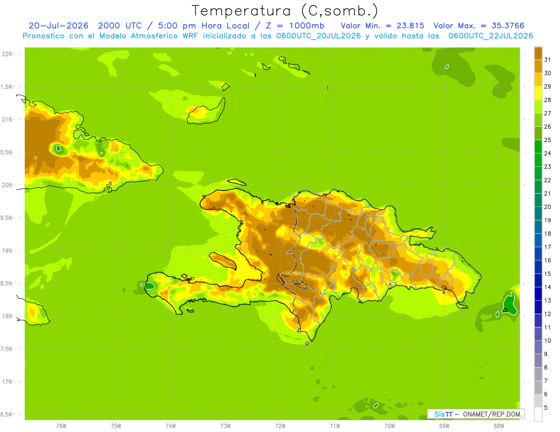Click the '20N' latitude label
The width and height of the screenshot is (560, 432).
pyautogui.click(x=7, y=185)
